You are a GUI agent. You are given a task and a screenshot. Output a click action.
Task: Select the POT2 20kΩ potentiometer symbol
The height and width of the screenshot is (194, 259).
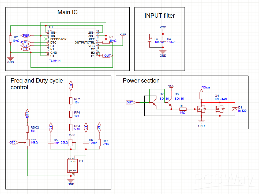pos(71,143)
